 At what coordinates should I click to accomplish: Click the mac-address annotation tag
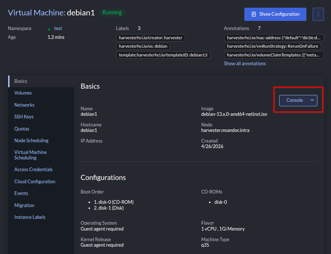pos(274,38)
